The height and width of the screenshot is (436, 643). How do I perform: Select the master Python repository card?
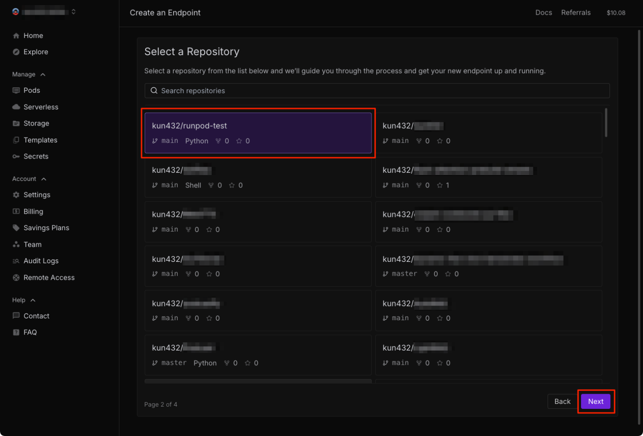(x=258, y=355)
